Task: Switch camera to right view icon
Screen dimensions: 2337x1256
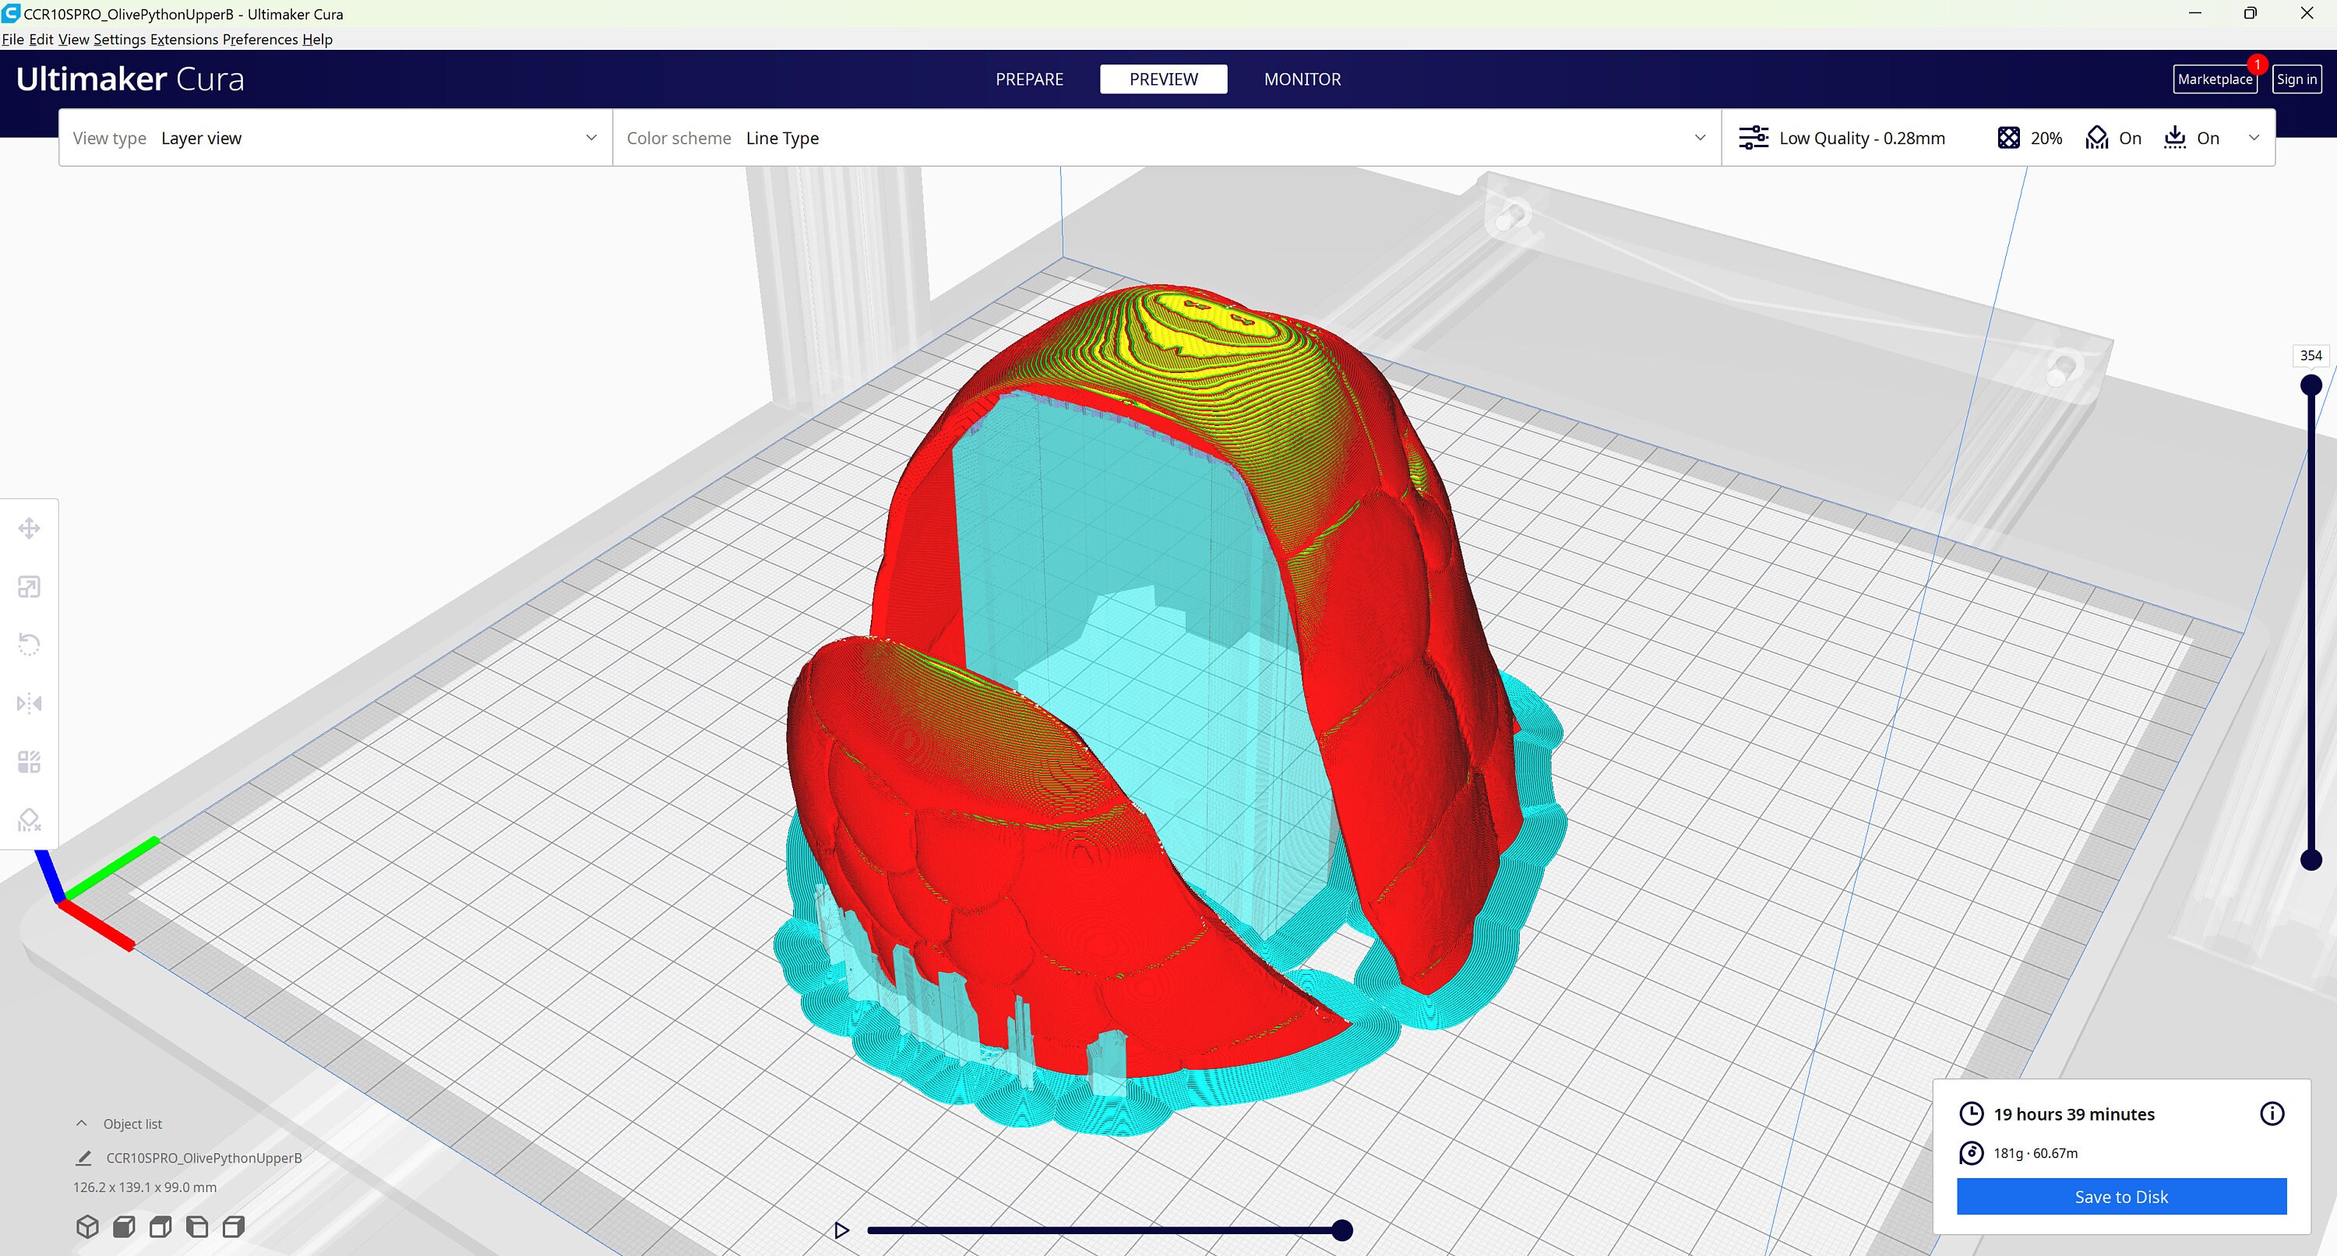Action: tap(234, 1227)
